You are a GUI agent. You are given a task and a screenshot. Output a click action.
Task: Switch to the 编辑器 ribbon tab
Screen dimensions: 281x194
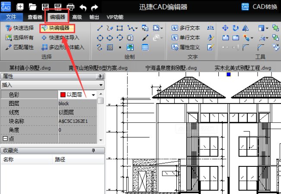(57, 17)
